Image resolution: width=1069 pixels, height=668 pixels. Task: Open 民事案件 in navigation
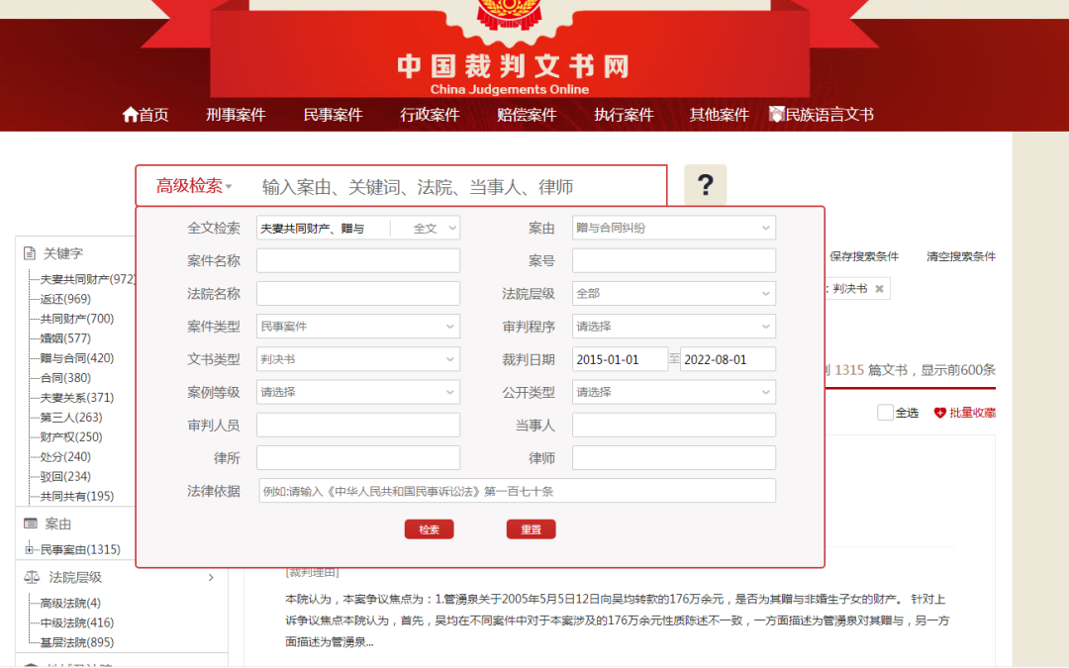point(333,115)
